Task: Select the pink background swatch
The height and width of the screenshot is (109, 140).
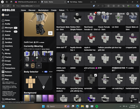Action: point(51,98)
